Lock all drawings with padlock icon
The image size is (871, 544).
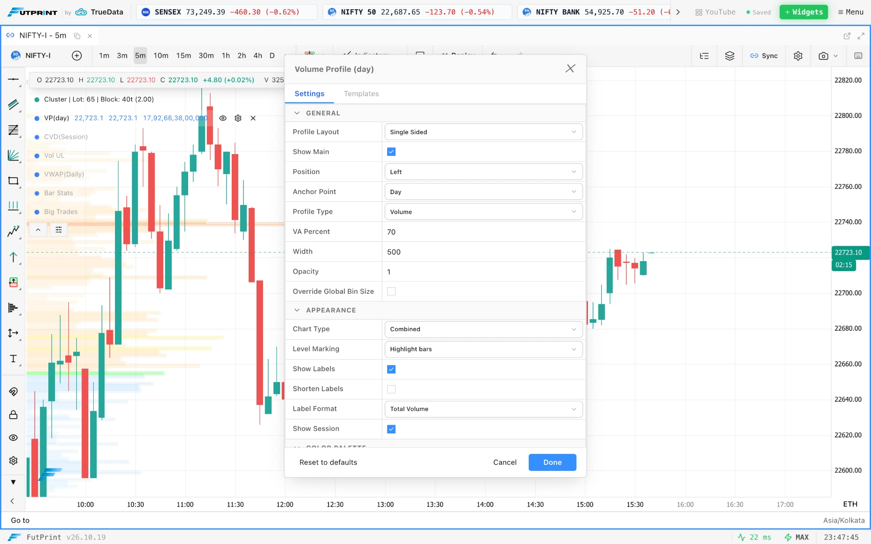(x=14, y=415)
